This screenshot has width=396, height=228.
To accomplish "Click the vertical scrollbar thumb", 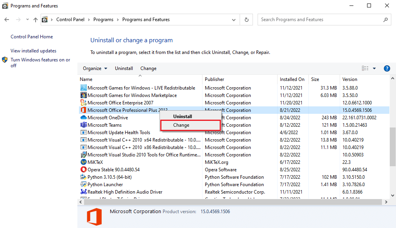I will [x=392, y=147].
